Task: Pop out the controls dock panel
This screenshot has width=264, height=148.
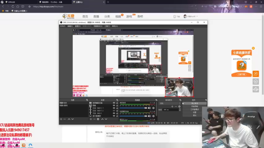Action: 206,100
